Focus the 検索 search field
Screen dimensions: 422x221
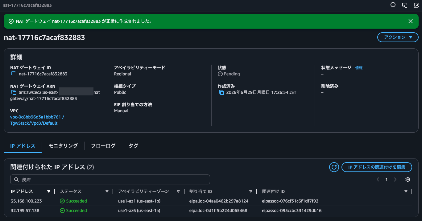pos(110,179)
